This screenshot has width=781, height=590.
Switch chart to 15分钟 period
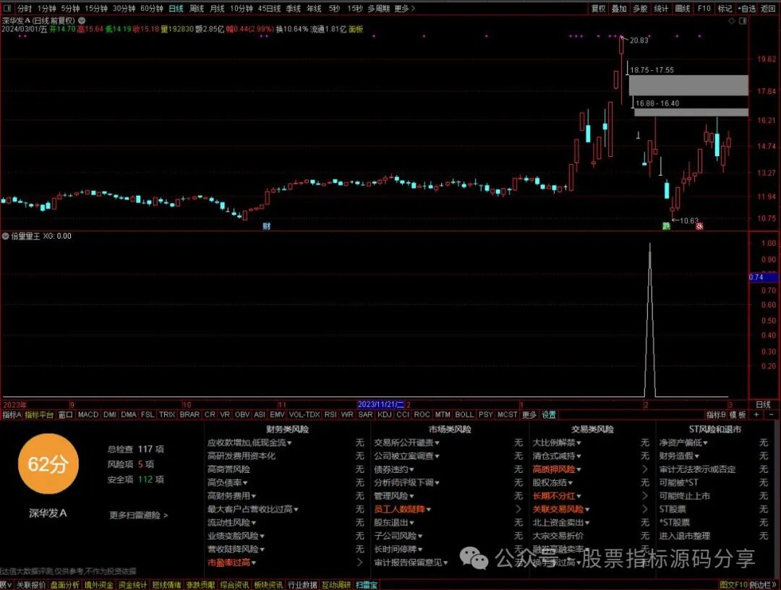coord(95,9)
